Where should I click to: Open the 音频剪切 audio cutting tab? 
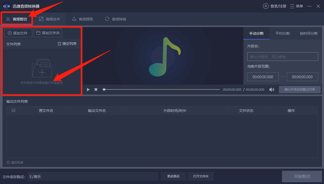(x=17, y=19)
